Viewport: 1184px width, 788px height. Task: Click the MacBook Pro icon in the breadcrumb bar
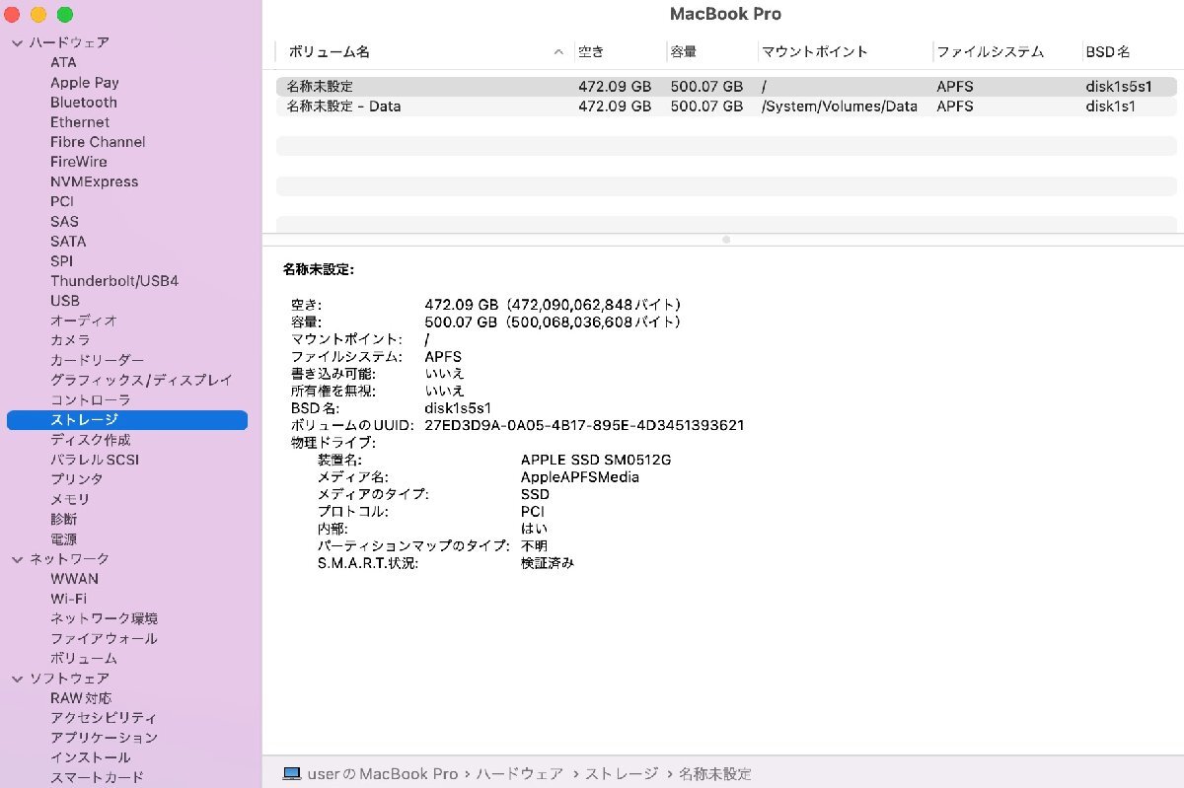click(291, 773)
